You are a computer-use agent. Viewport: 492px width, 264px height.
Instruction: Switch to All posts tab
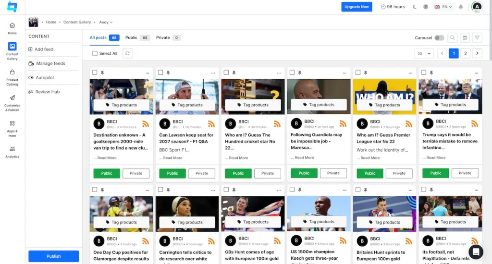click(x=104, y=37)
